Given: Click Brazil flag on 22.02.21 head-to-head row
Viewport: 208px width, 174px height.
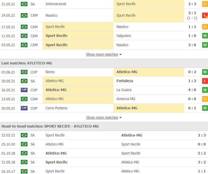Looking at the screenshot, I should tap(24, 135).
